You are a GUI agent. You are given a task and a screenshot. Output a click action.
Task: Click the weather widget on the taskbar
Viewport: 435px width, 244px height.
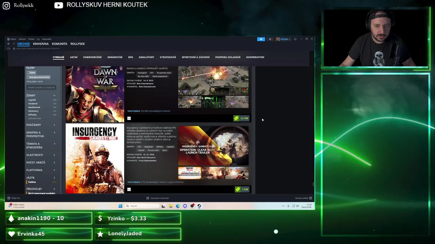pyautogui.click(x=17, y=206)
